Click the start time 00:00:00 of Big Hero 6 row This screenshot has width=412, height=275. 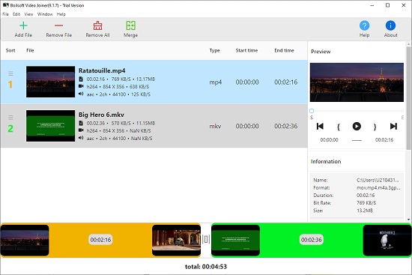click(x=247, y=126)
